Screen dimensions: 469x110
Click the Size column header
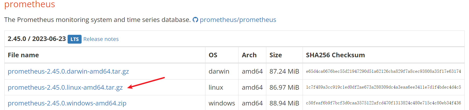click(x=276, y=55)
